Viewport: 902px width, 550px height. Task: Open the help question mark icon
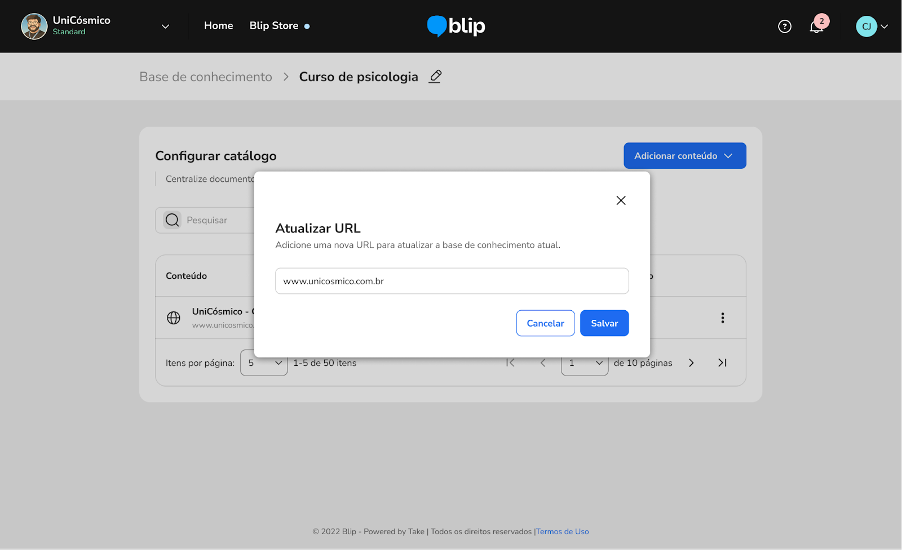click(x=784, y=26)
